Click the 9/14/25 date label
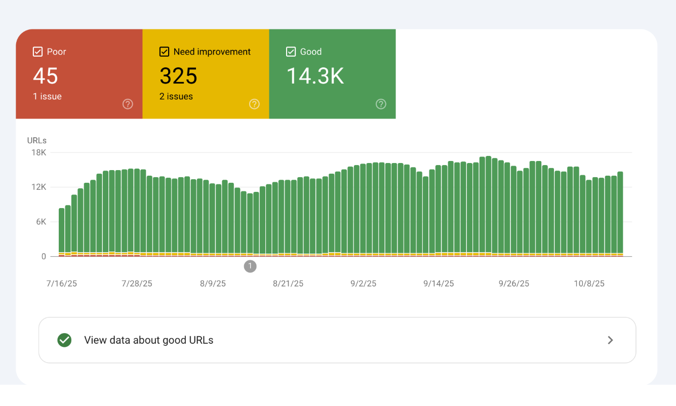The height and width of the screenshot is (406, 676). pyautogui.click(x=439, y=283)
